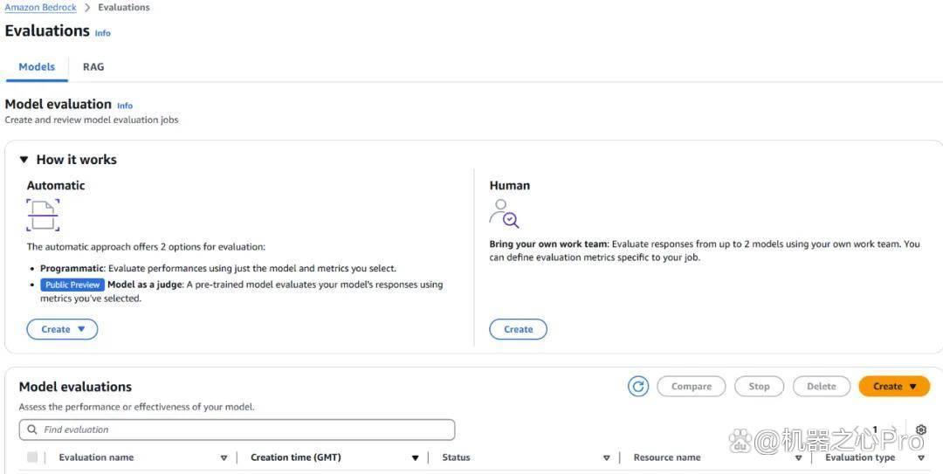Sort by Evaluation name column arrow
This screenshot has width=943, height=474.
click(224, 457)
